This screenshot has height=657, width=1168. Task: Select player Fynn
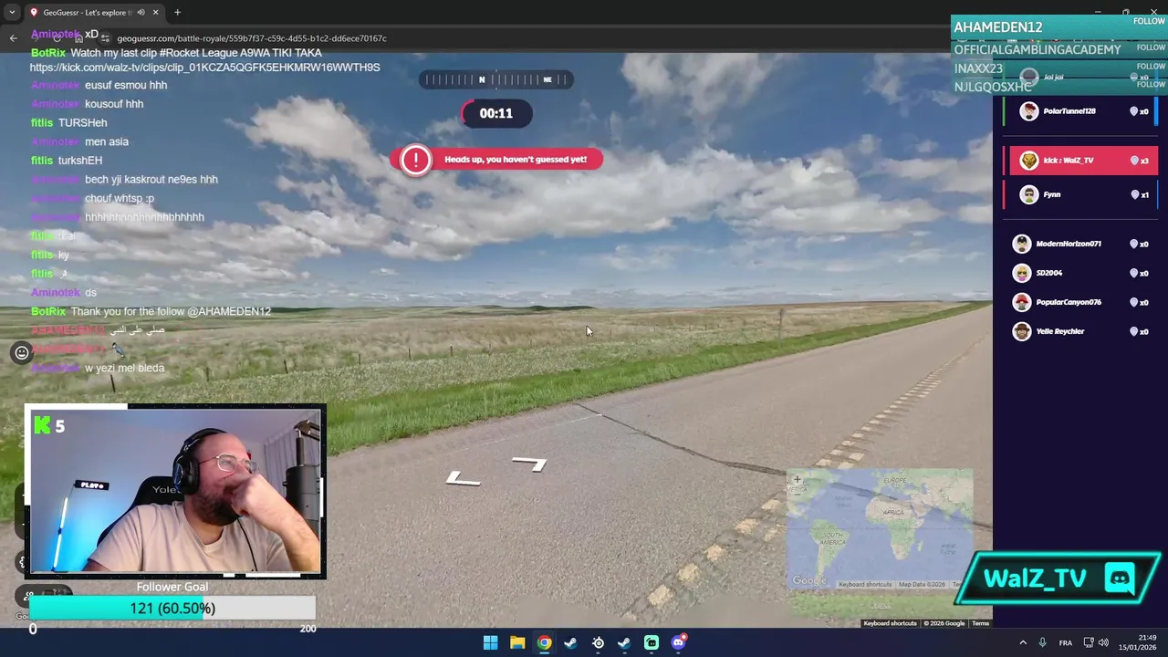point(1082,194)
